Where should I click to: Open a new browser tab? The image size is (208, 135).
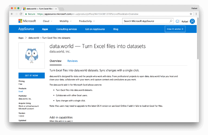[61, 9]
